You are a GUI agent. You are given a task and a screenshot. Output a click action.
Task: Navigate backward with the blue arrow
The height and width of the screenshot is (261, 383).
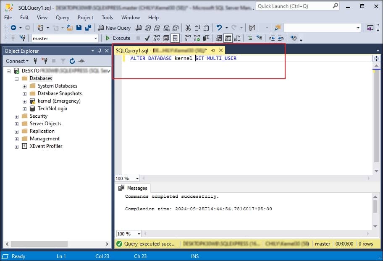[x=13, y=28]
